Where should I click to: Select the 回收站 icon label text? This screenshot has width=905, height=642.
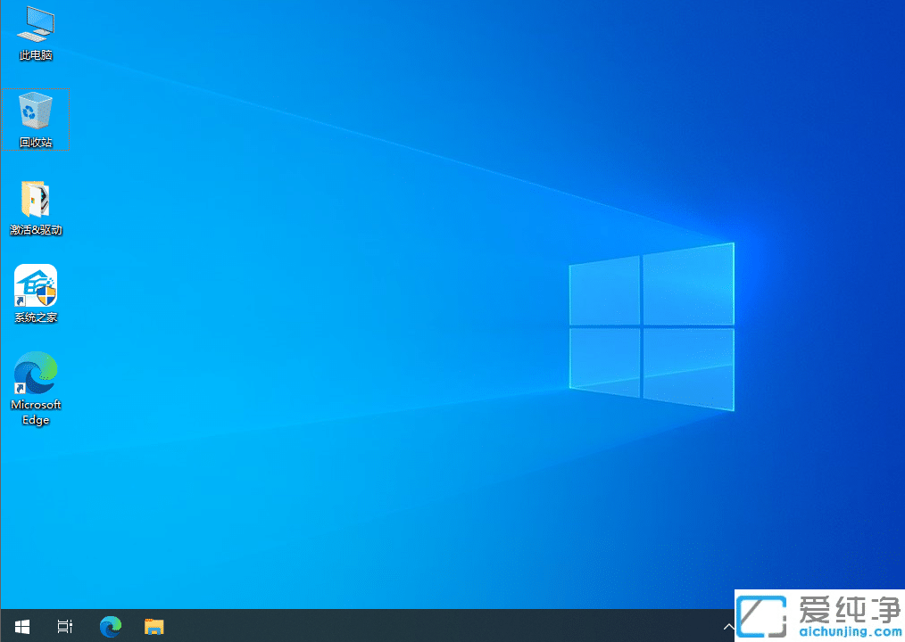[36, 141]
